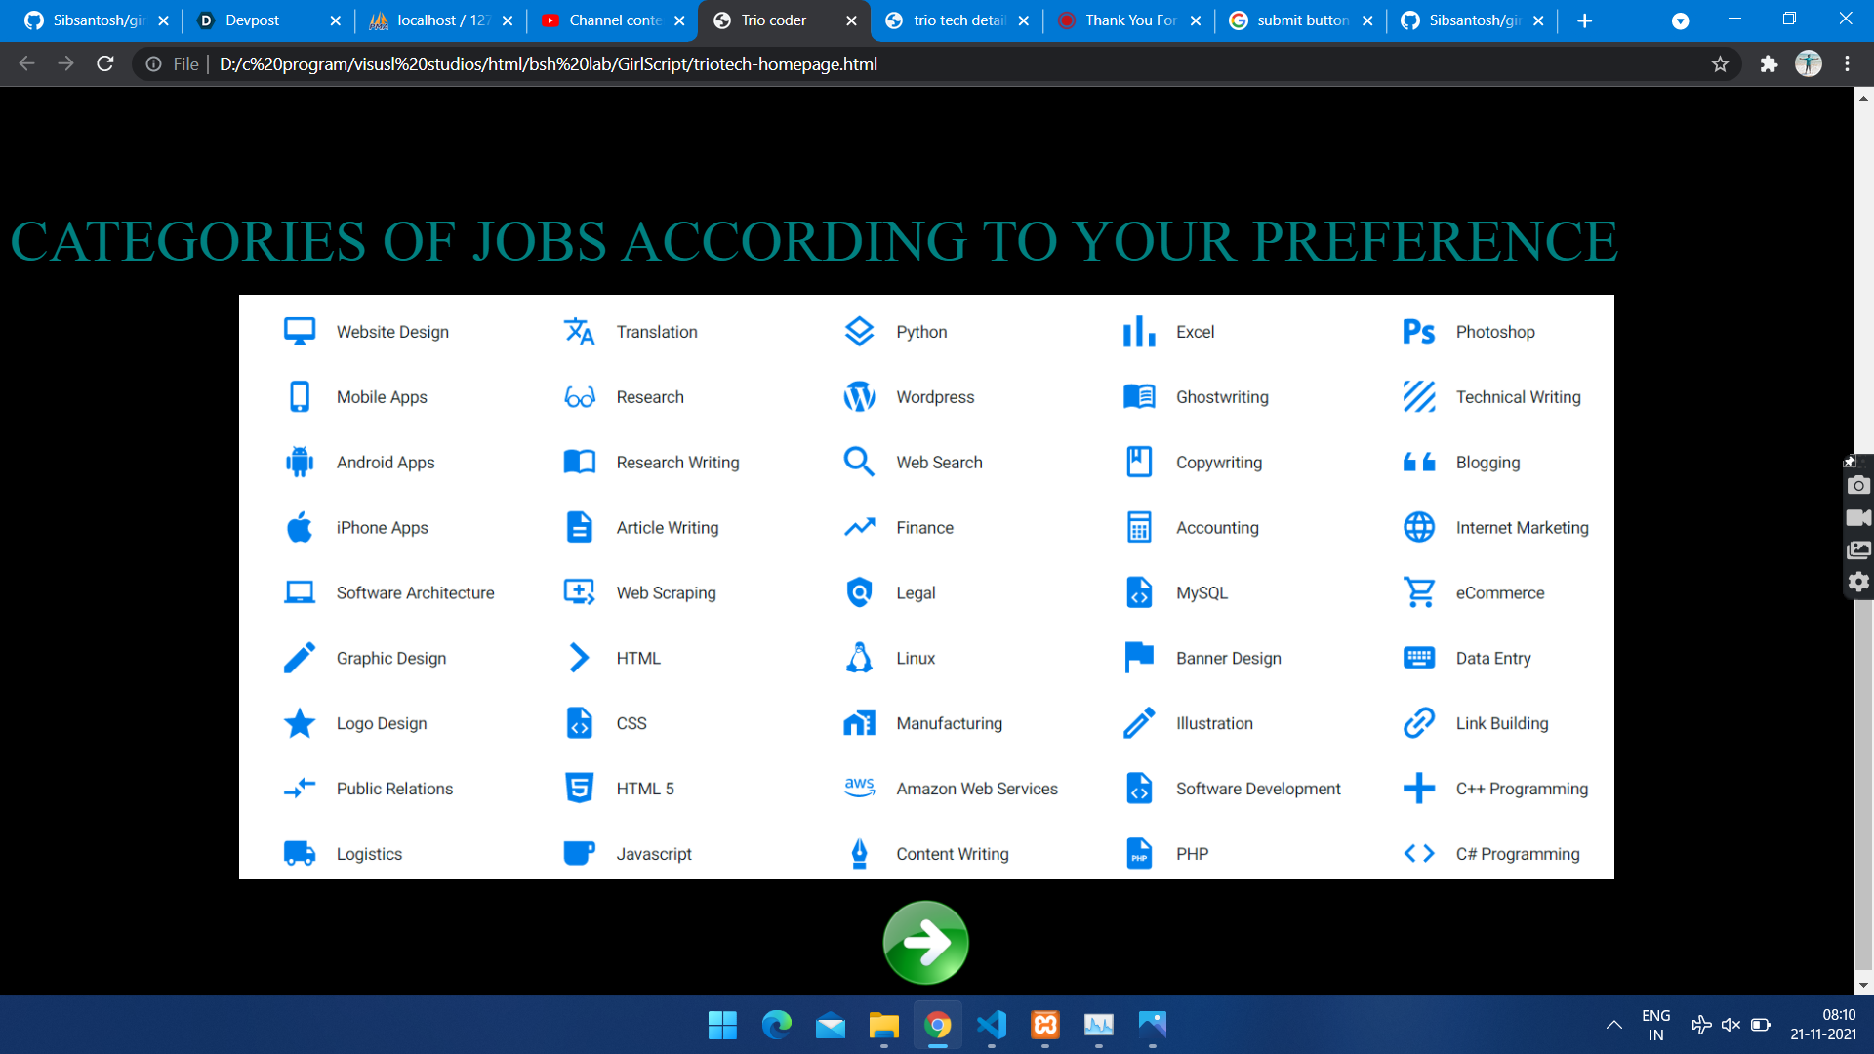Click the eCommerce shopping cart icon
Image resolution: width=1874 pixels, height=1054 pixels.
(x=1418, y=592)
